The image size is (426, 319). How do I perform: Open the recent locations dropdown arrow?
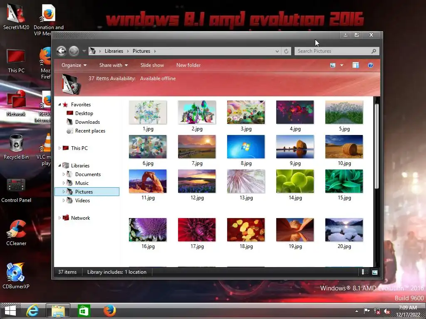(84, 51)
